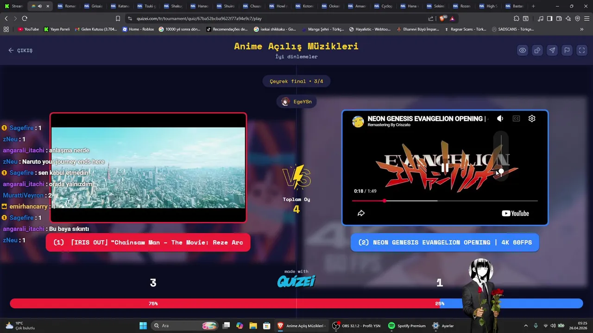Switch to the Katana tab

120,6
